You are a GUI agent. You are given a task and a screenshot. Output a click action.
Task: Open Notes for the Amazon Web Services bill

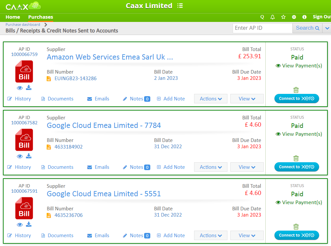(x=136, y=99)
